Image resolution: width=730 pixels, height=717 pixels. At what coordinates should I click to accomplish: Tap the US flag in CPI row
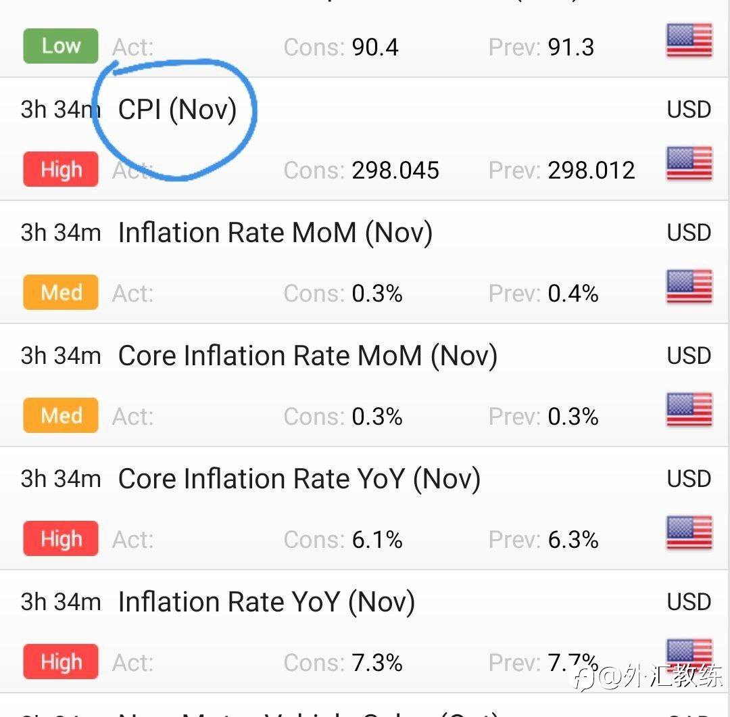(x=689, y=163)
